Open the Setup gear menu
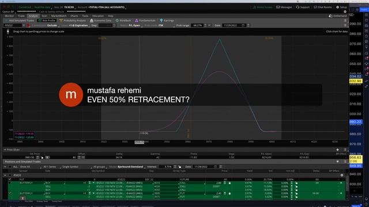 pyautogui.click(x=341, y=7)
